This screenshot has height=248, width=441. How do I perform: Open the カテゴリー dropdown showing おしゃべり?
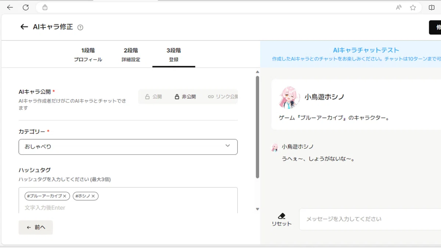point(128,147)
